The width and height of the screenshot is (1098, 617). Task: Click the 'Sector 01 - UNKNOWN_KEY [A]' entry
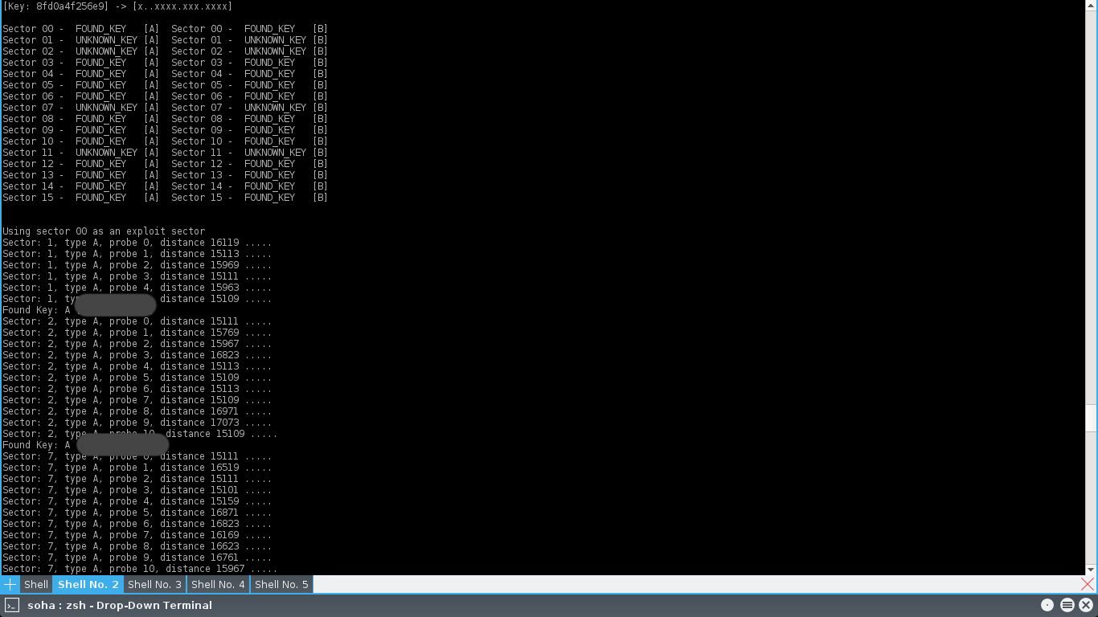80,40
